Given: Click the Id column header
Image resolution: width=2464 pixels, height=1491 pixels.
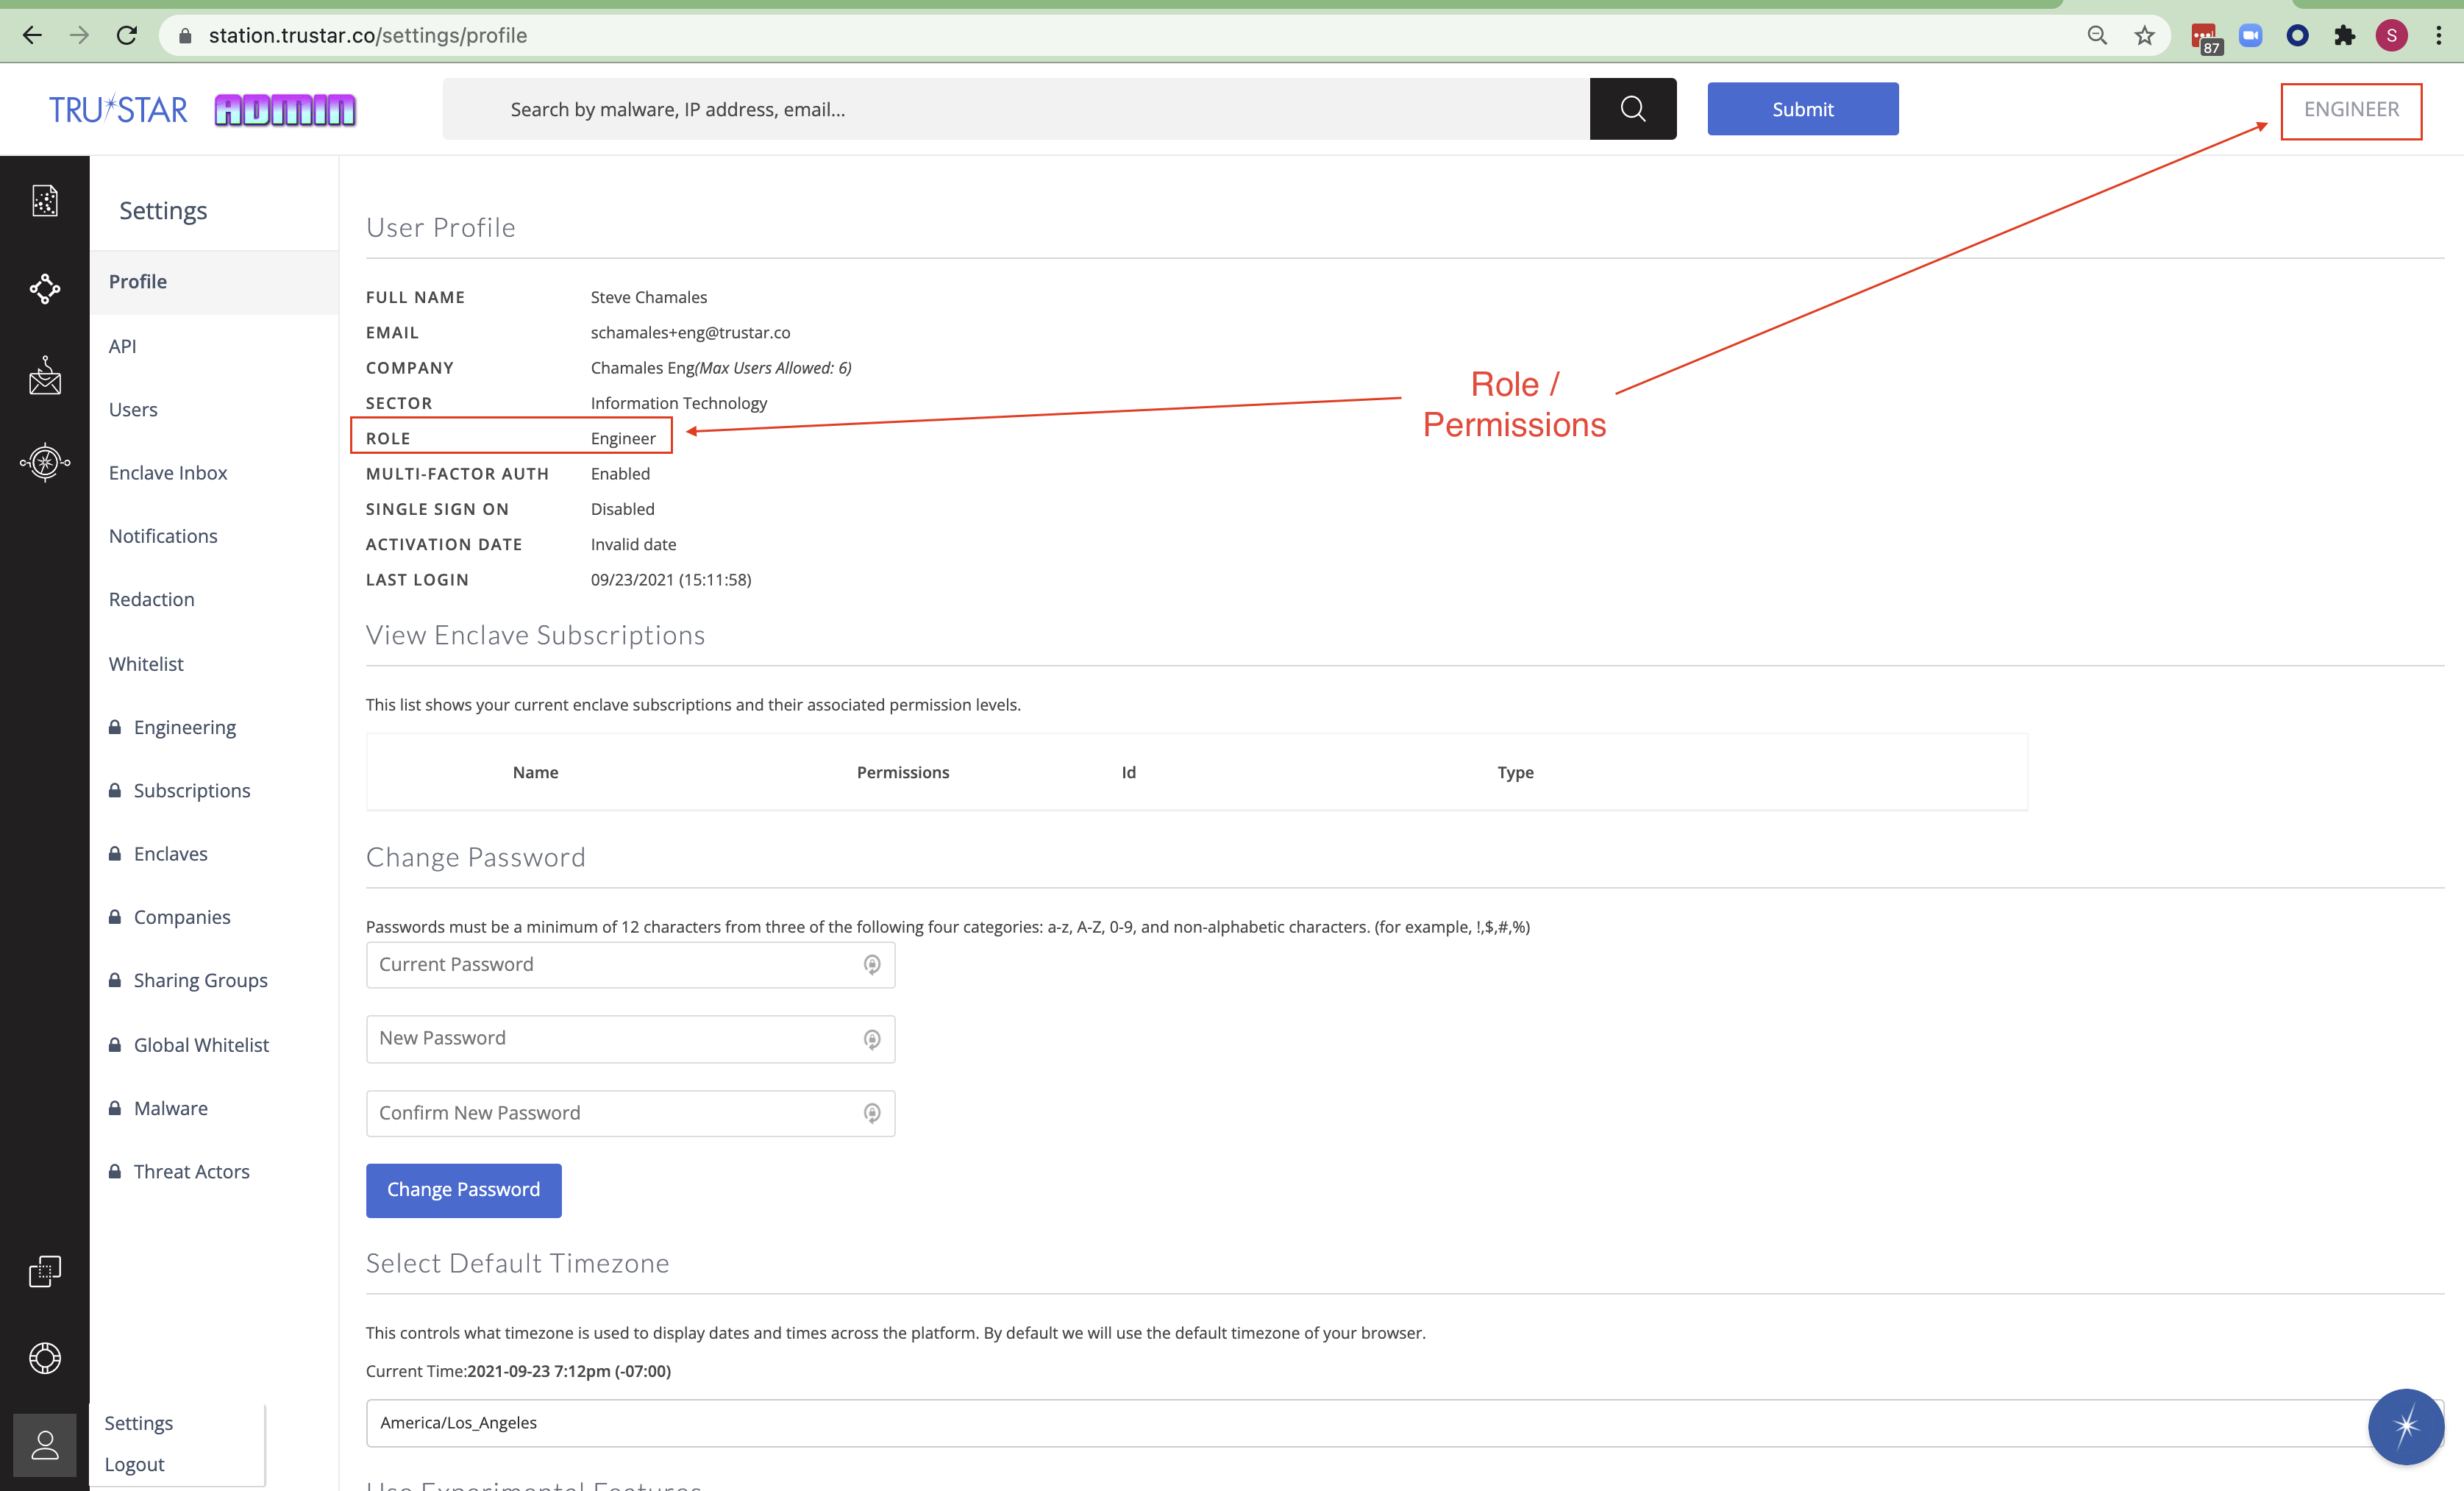Looking at the screenshot, I should coord(1128,772).
